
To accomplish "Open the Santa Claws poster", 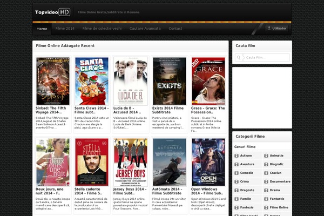I will tap(92, 81).
